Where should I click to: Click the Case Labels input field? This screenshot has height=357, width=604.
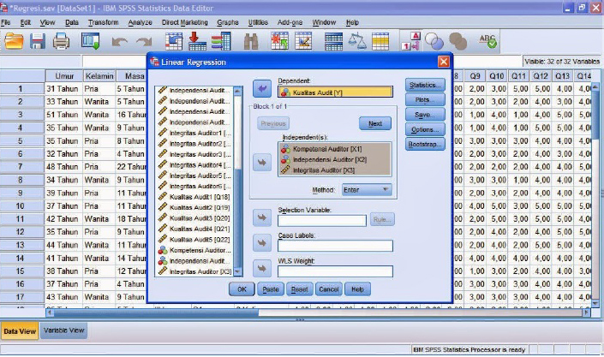[x=335, y=247]
